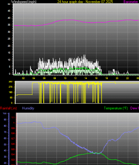
Task: Select the 35 label on windspeed axis
Action: pos(9,25)
